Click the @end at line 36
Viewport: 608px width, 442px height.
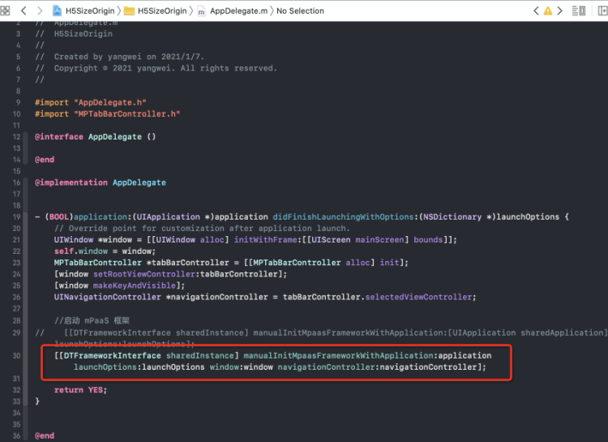45,436
